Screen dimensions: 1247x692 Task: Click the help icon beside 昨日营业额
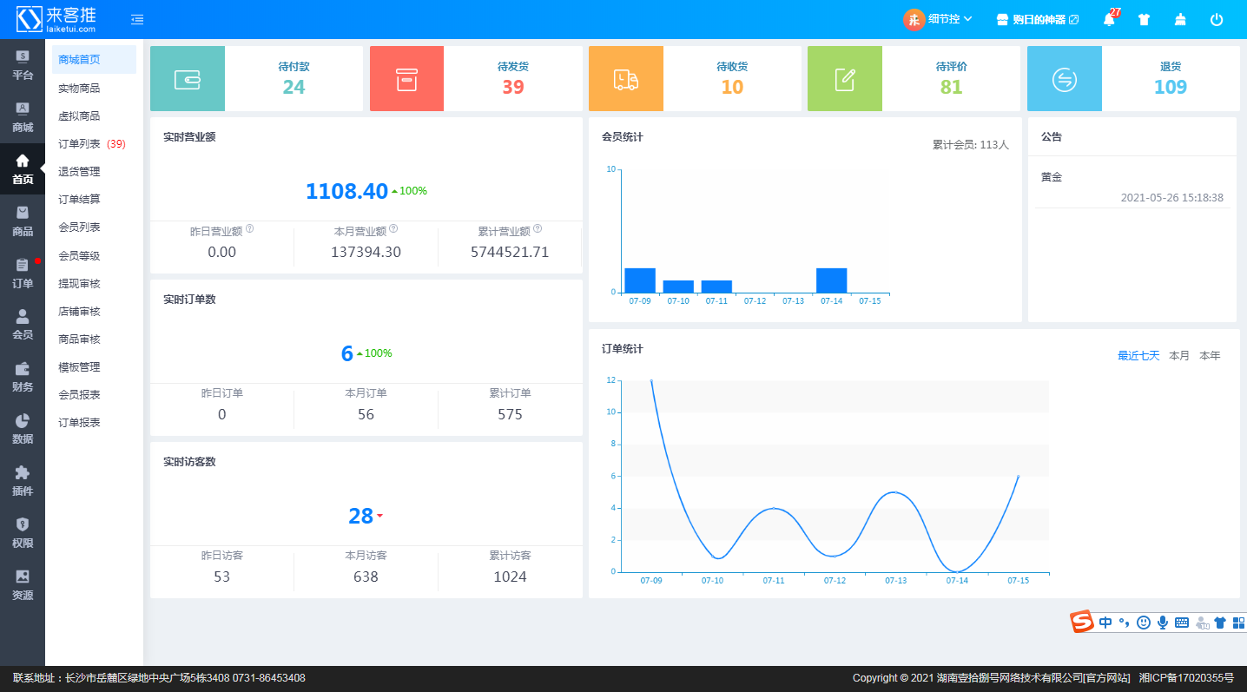coord(249,229)
